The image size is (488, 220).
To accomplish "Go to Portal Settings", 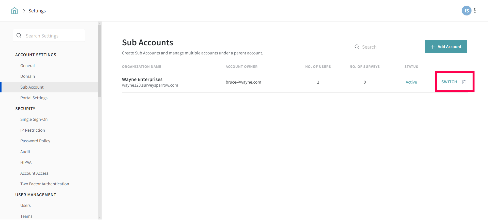I will pyautogui.click(x=34, y=98).
